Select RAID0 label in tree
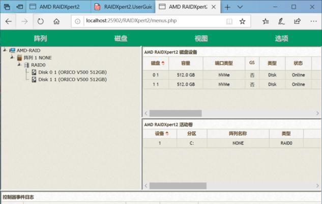This screenshot has width=322, height=204. [38, 65]
